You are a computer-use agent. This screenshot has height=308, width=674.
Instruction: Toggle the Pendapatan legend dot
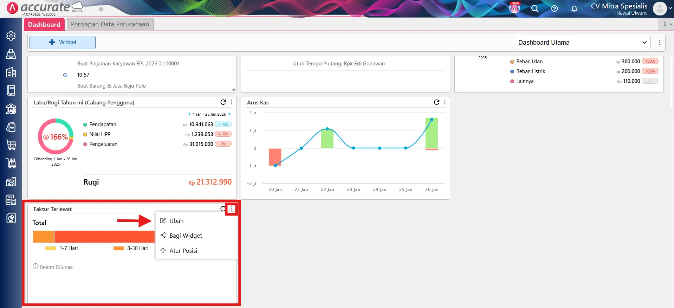click(85, 124)
